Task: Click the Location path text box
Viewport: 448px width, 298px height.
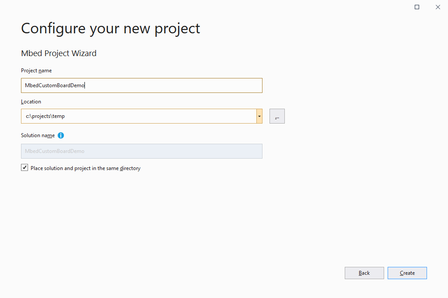Action: click(x=139, y=116)
